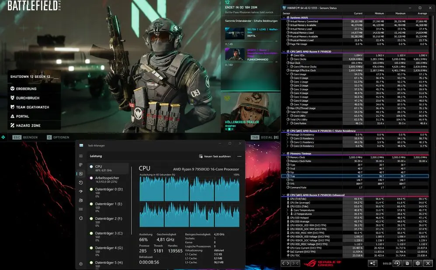Viewport: 436px width, 270px height.
Task: Select Team Deathmatch in Battlefield menu
Action: 34,107
